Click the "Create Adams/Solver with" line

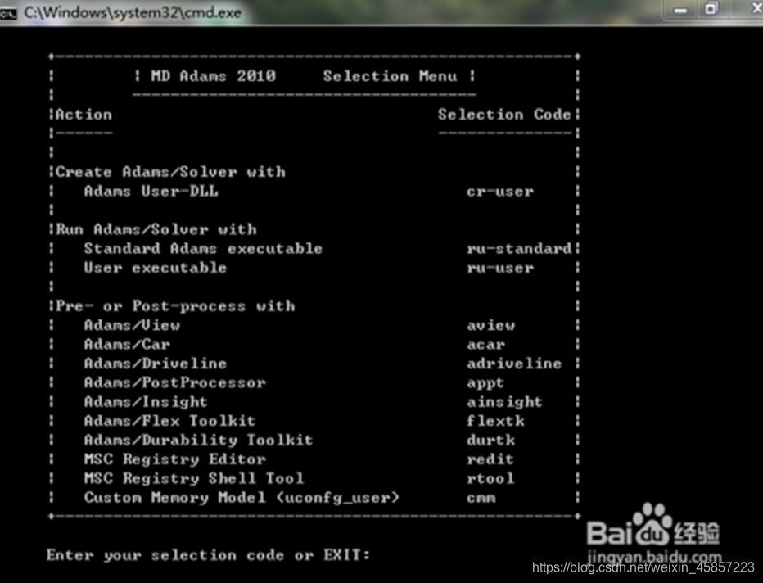pos(170,172)
